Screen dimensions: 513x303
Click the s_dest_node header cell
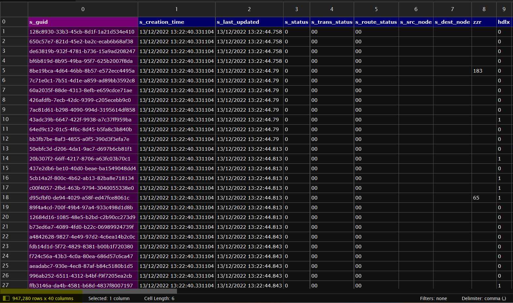(x=452, y=22)
